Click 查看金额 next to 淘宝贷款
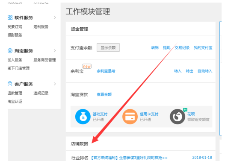 pyautogui.click(x=104, y=94)
